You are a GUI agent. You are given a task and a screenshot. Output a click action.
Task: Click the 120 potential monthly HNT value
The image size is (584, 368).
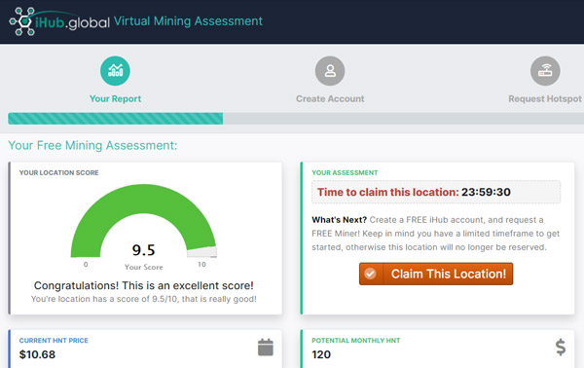(x=321, y=354)
